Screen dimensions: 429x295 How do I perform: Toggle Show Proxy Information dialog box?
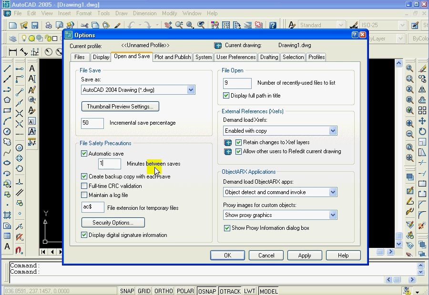pyautogui.click(x=227, y=228)
